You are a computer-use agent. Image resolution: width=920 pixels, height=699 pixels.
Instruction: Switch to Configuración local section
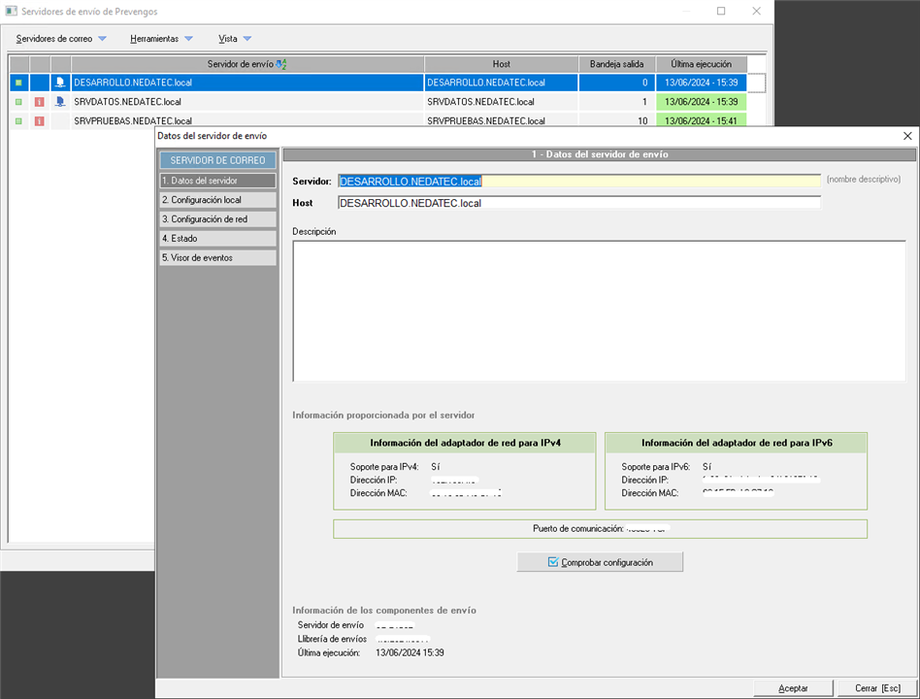[x=218, y=200]
